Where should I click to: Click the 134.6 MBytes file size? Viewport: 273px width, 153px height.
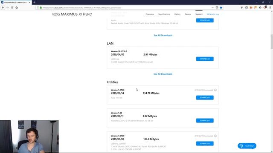point(151,139)
